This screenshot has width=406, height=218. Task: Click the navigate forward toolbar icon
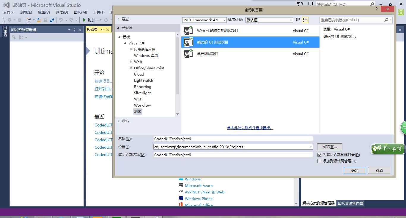tap(20, 20)
